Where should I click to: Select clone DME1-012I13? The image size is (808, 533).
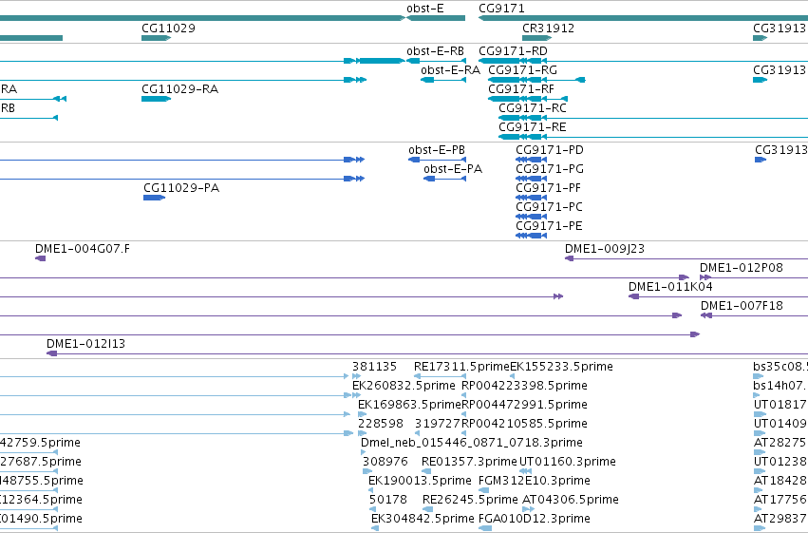427,353
